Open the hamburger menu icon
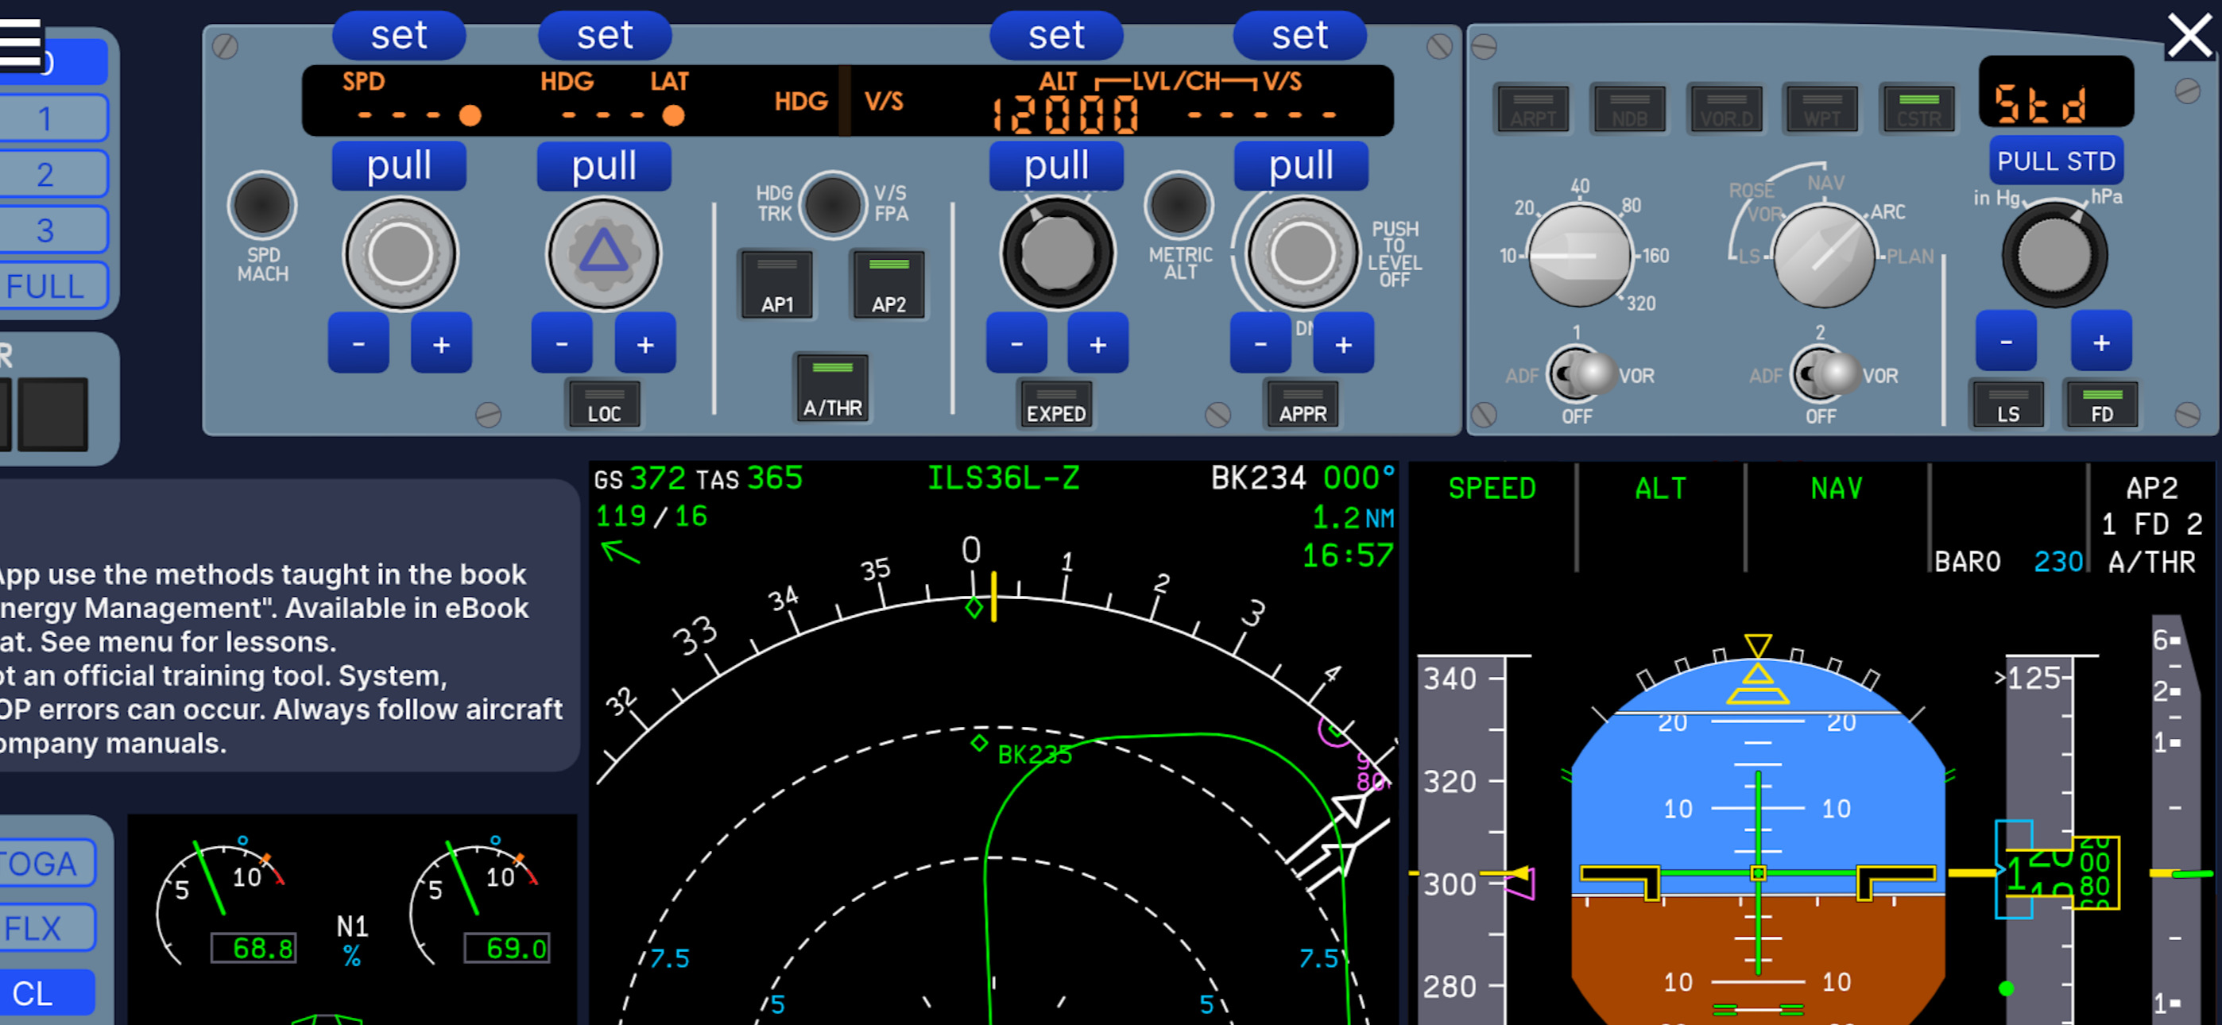The image size is (2222, 1025). (21, 43)
